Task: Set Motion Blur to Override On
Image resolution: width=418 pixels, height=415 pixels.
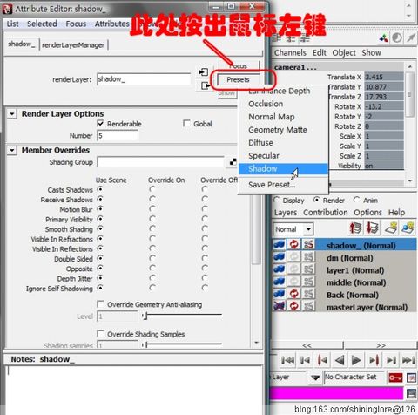Action: tap(152, 209)
